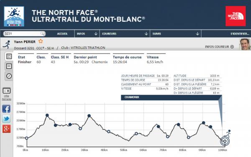The width and height of the screenshot is (251, 157).
Task: Expand INFOS COUREUR details
Action: point(219,47)
